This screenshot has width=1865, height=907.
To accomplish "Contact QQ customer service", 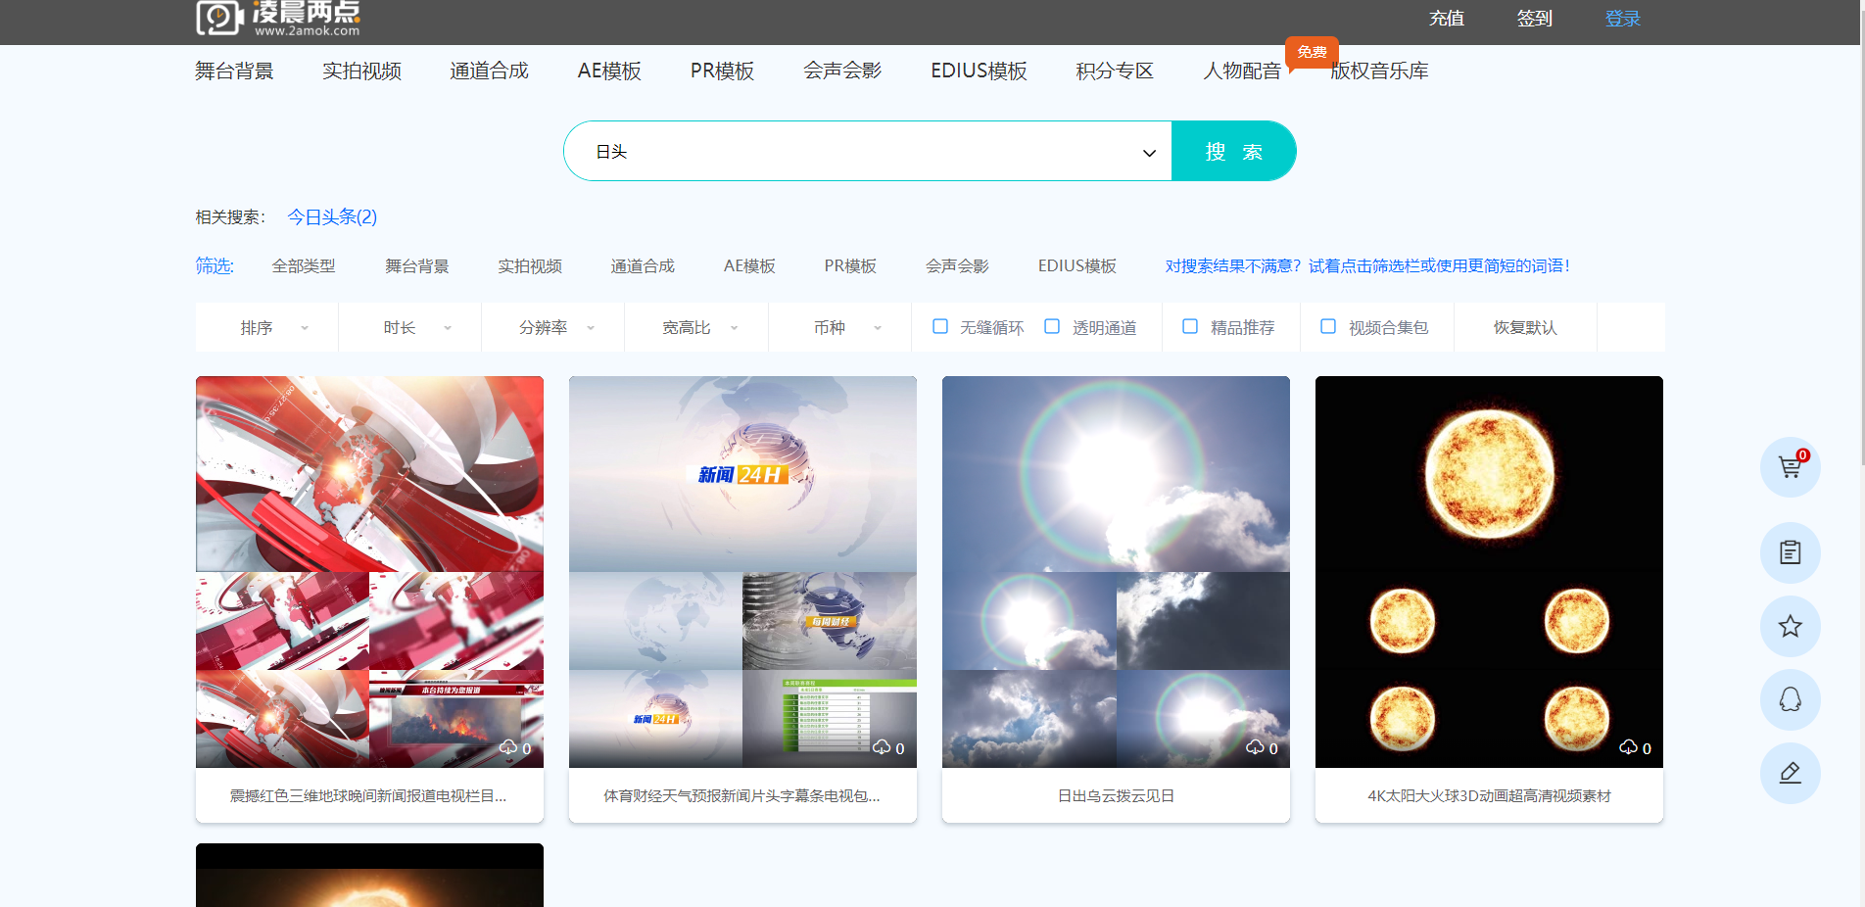I will [1790, 699].
